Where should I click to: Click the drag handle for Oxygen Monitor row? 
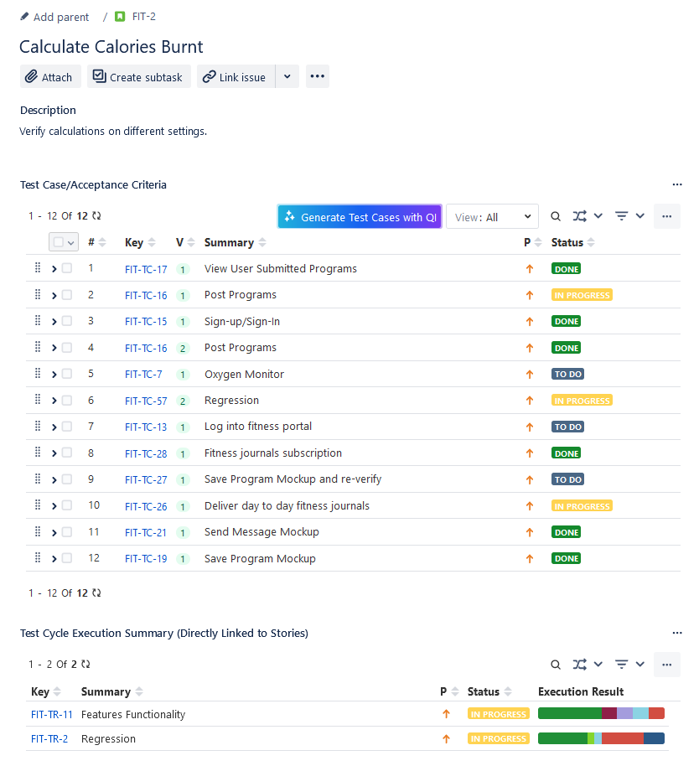pyautogui.click(x=38, y=374)
